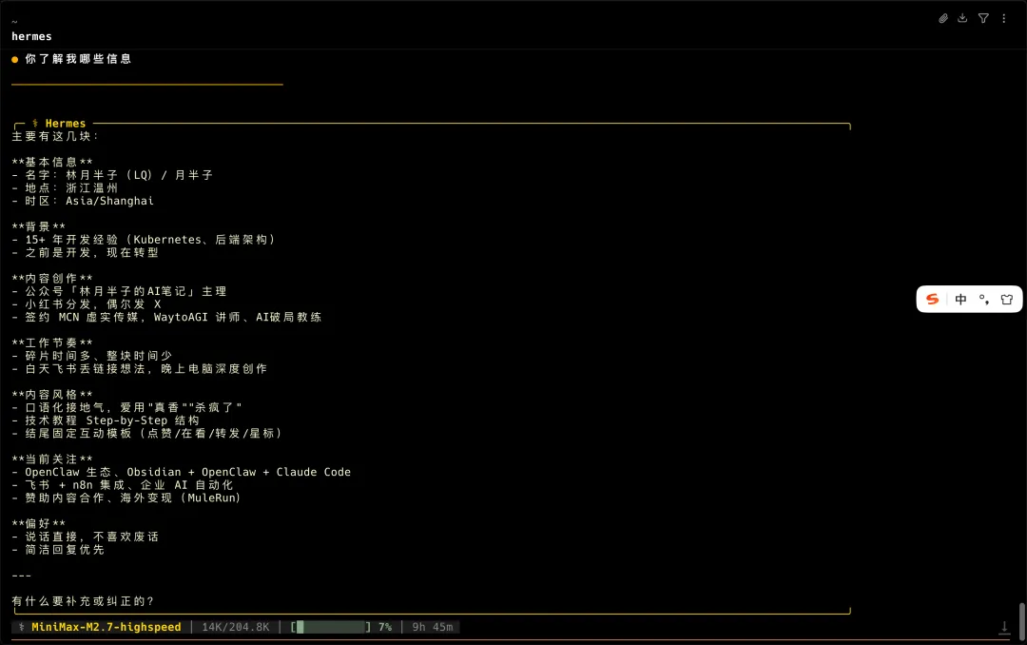This screenshot has height=645, width=1027.
Task: Click the 公众号「林月半子的AI笔记」line
Action: [119, 291]
